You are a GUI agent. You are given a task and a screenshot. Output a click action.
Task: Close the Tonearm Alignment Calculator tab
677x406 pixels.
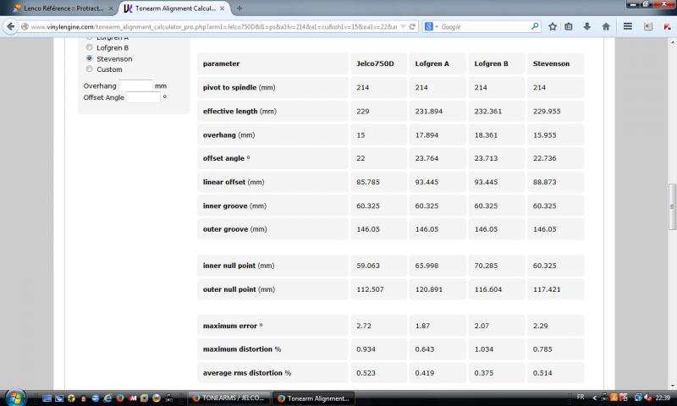(222, 8)
